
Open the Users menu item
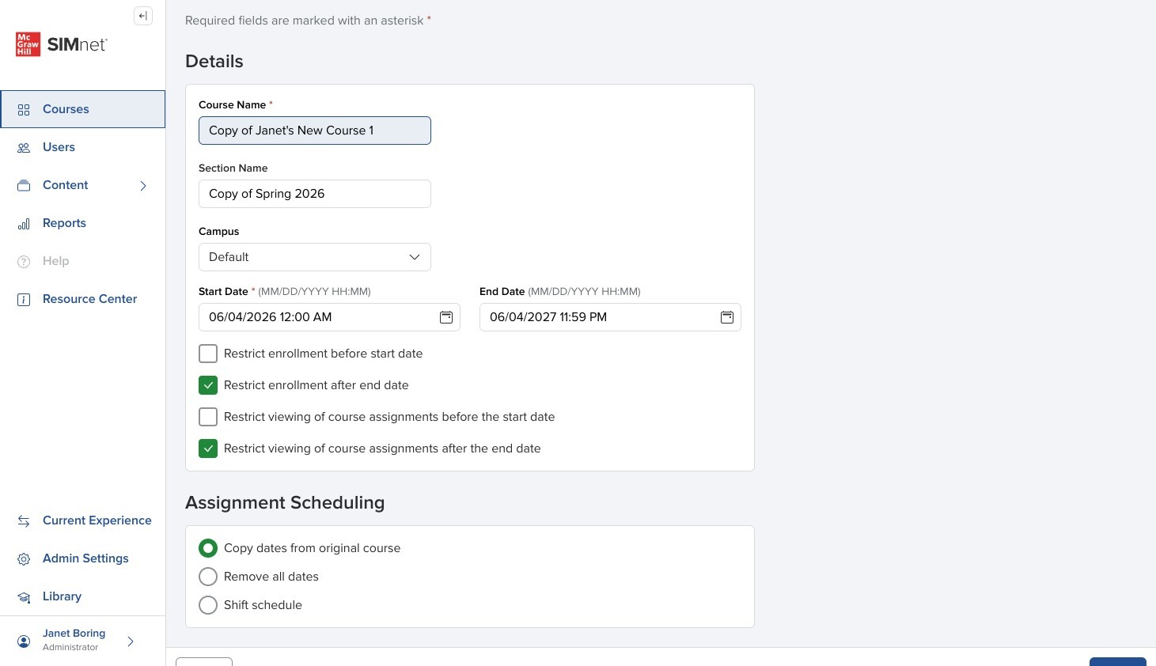pos(83,147)
